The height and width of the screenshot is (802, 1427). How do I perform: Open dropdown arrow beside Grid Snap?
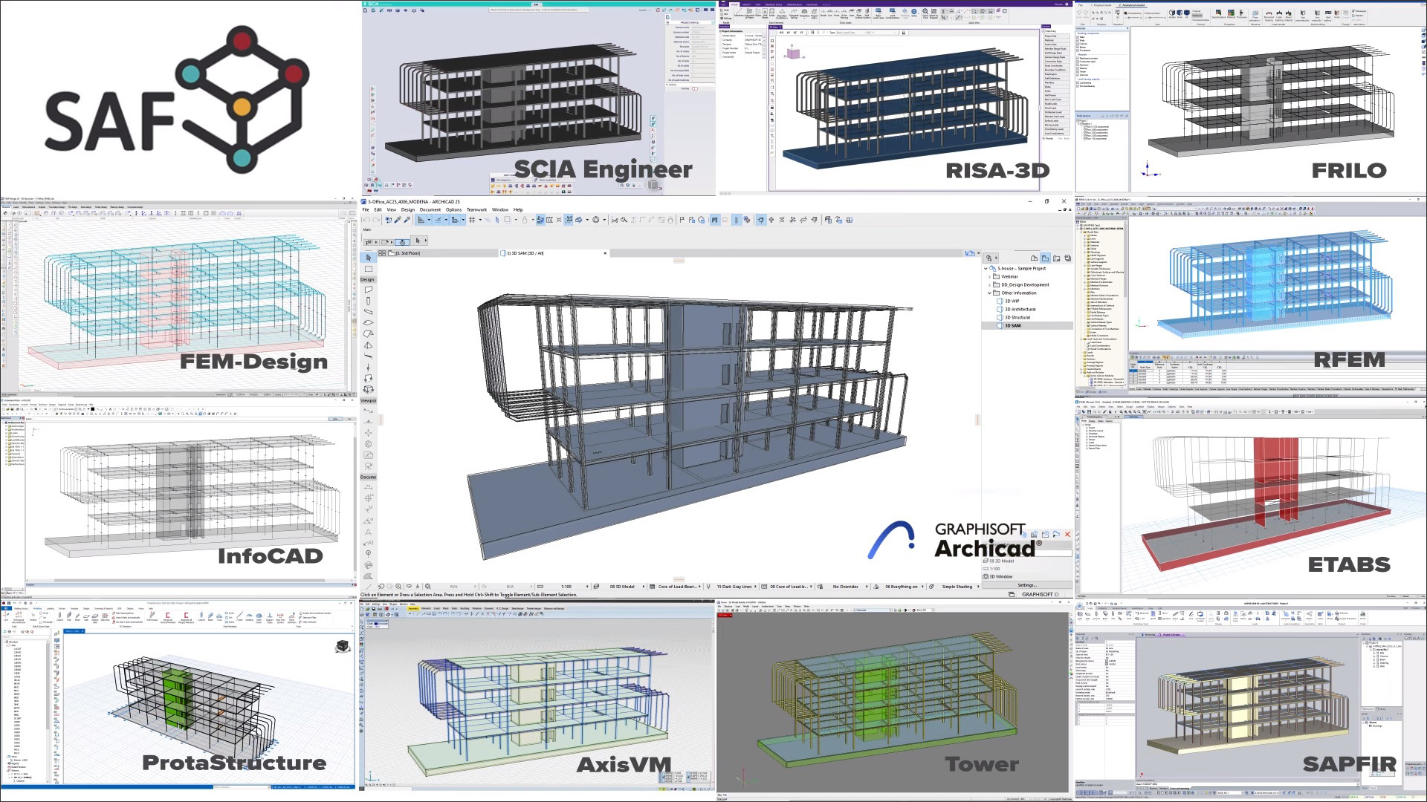480,220
